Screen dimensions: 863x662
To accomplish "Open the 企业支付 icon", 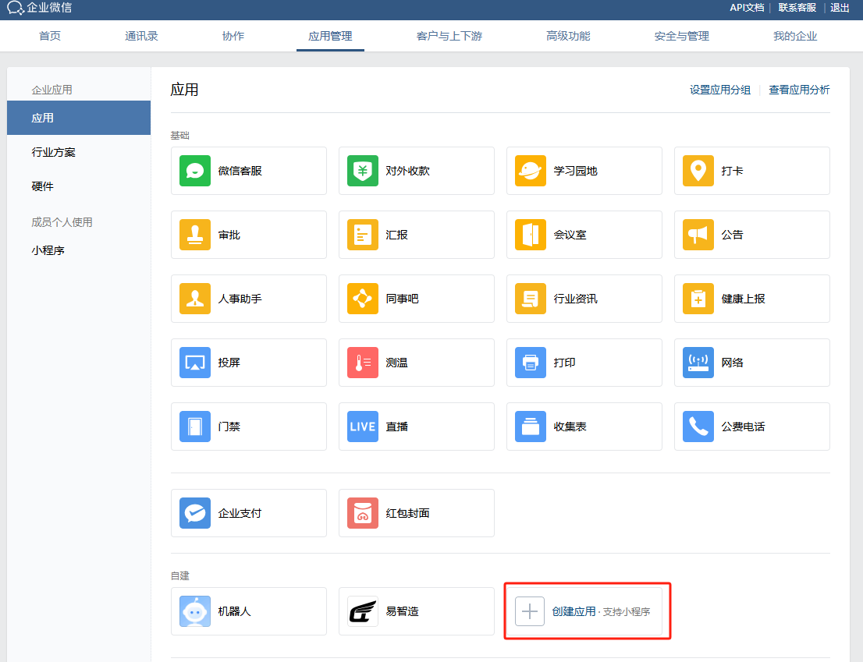I will point(195,513).
